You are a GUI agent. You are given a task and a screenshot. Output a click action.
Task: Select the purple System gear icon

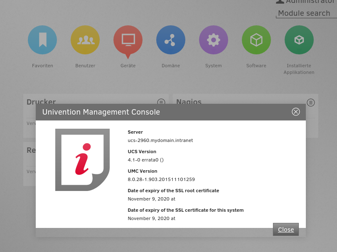[x=214, y=40]
